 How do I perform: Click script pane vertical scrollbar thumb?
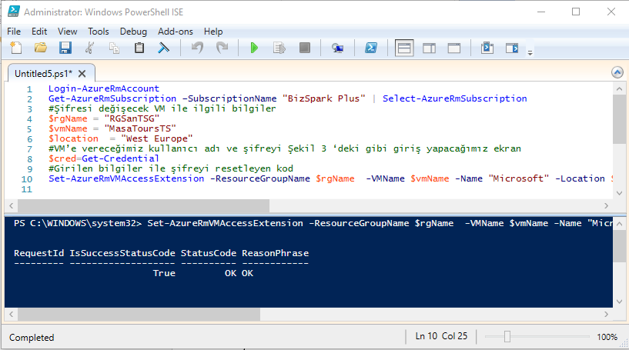619,119
